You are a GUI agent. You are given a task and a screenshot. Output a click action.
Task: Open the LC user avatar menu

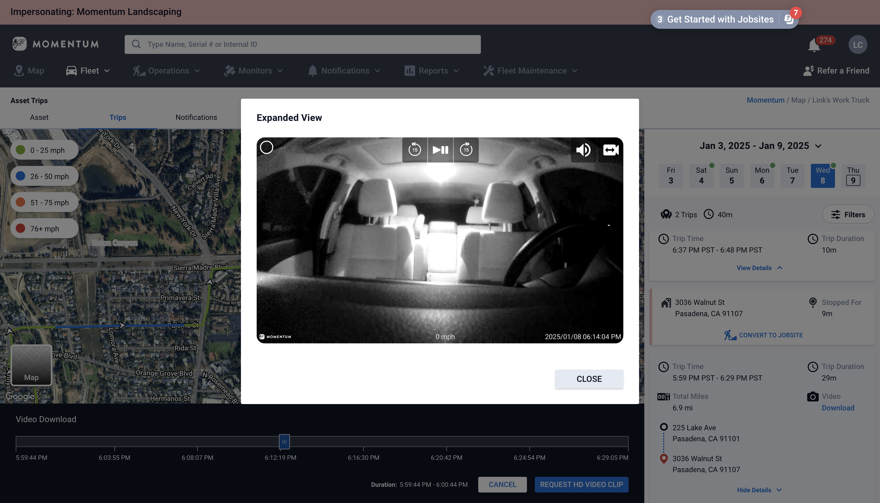point(857,44)
